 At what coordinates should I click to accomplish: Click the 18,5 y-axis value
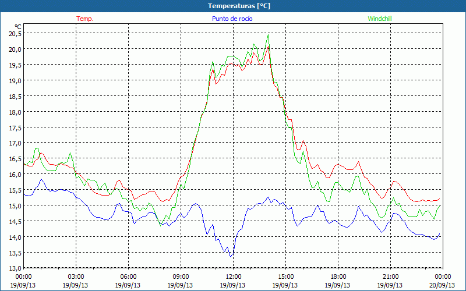[15, 97]
